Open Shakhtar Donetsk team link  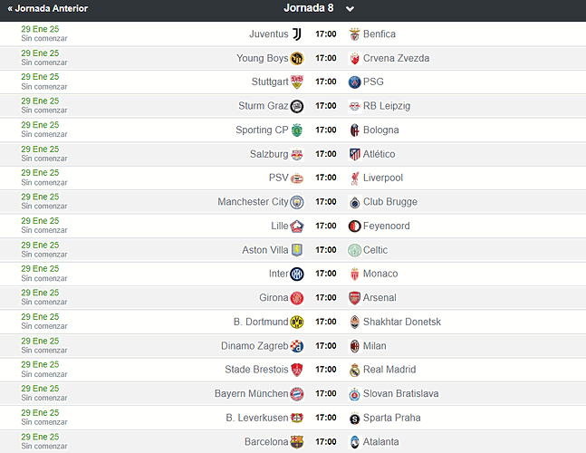click(402, 322)
